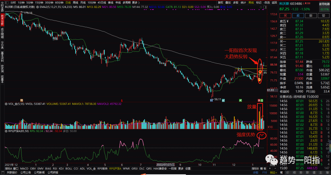
Task: Click the 标记 mark button
Action: point(259,2)
